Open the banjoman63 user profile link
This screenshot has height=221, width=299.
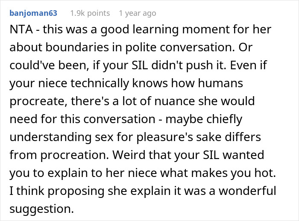[33, 13]
